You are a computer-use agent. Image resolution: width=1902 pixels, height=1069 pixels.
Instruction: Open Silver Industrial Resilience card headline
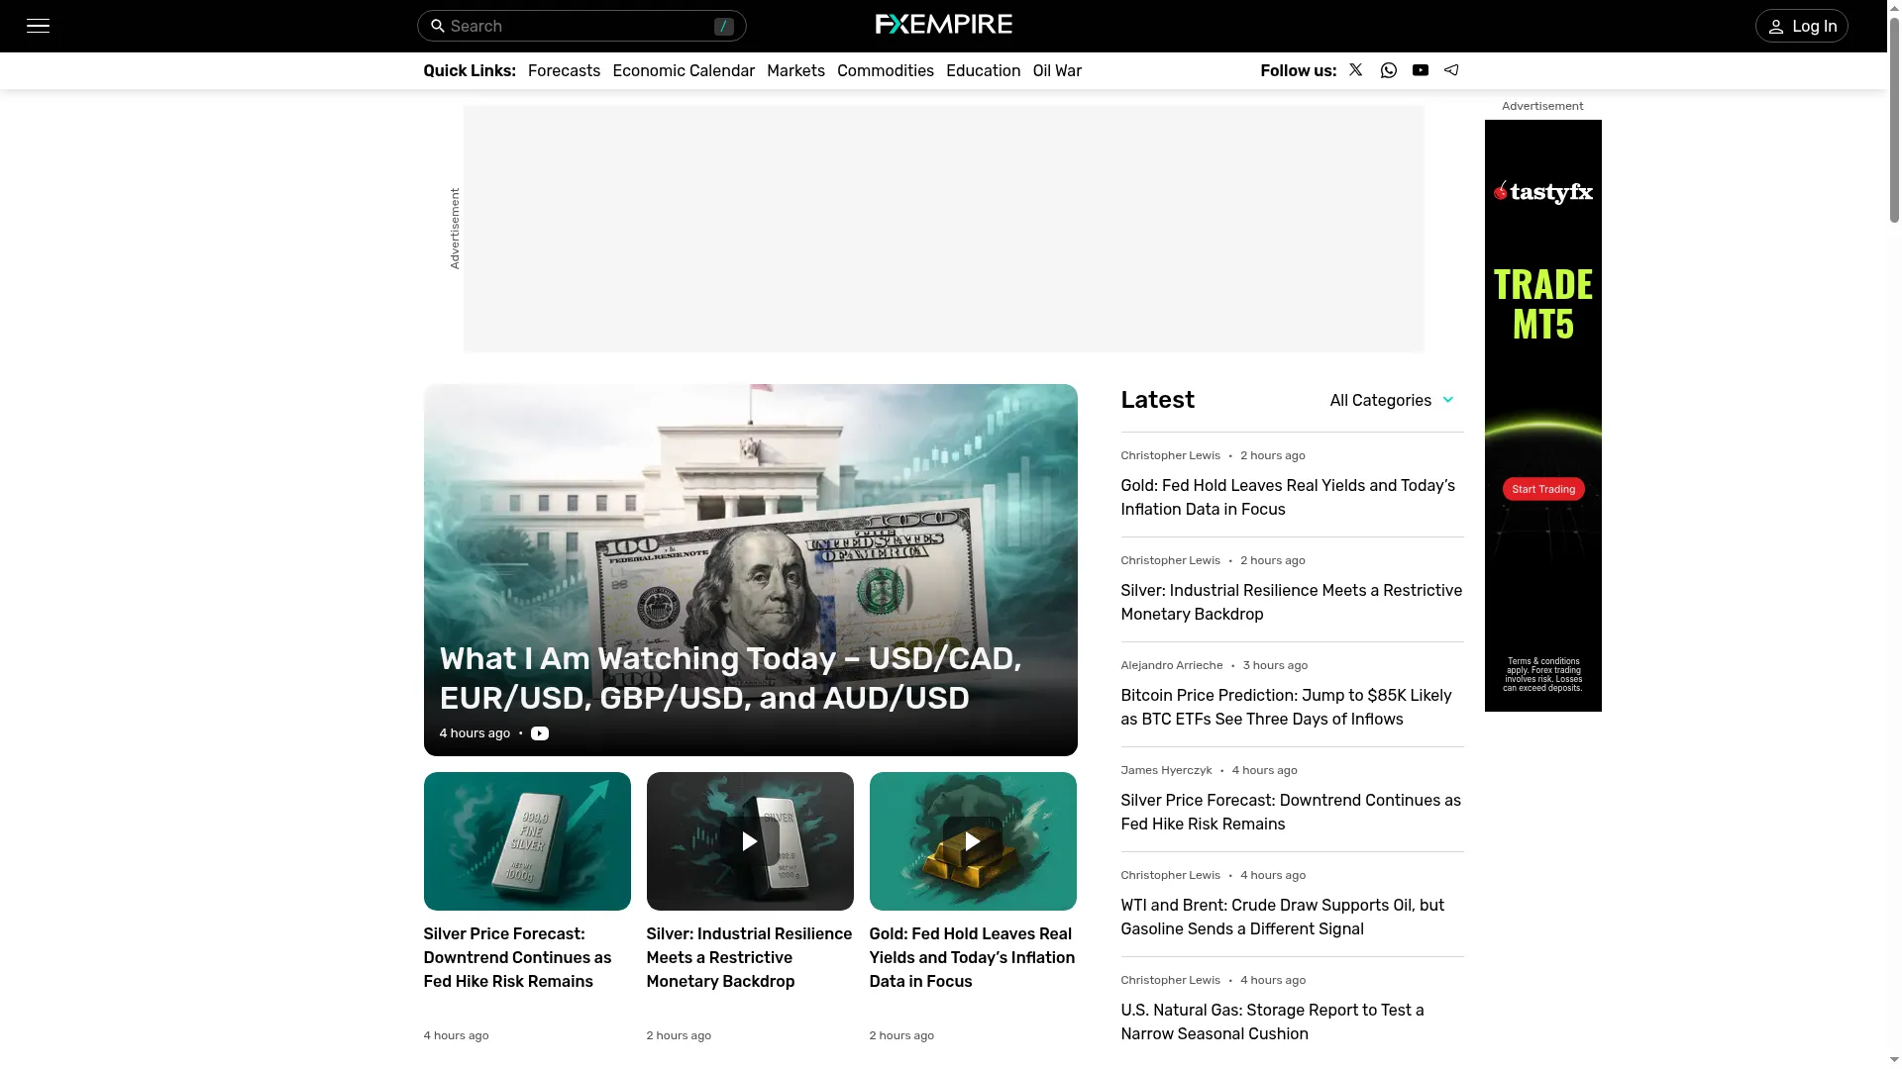point(749,957)
